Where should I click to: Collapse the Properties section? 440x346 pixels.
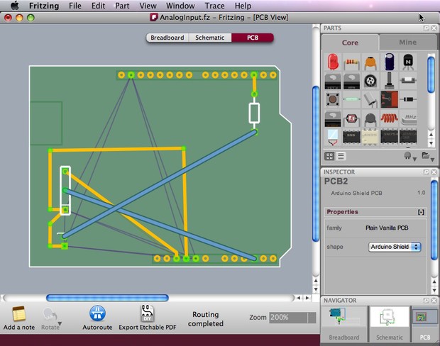[421, 212]
